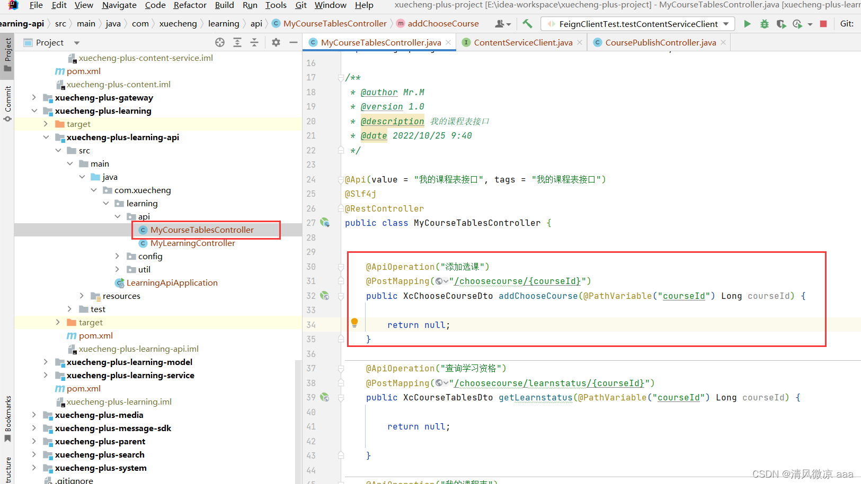861x484 pixels.
Task: Fold the javadoc comment at line 17
Action: pyautogui.click(x=341, y=78)
